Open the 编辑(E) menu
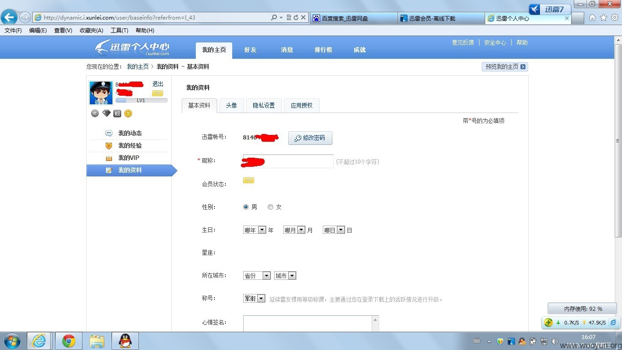This screenshot has height=350, width=622. 38,31
